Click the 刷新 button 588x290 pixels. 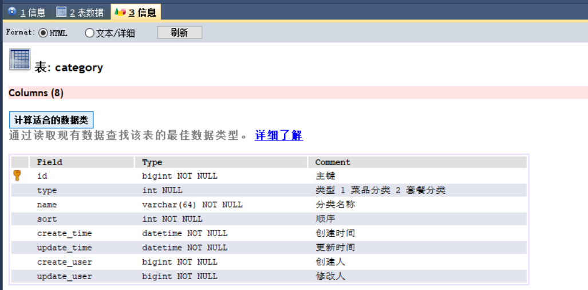click(x=180, y=33)
